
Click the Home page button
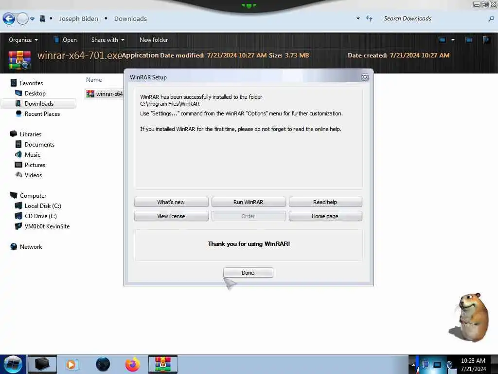[325, 216]
